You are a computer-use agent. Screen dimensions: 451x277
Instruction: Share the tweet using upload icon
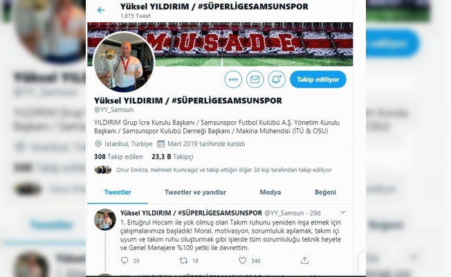click(x=304, y=260)
